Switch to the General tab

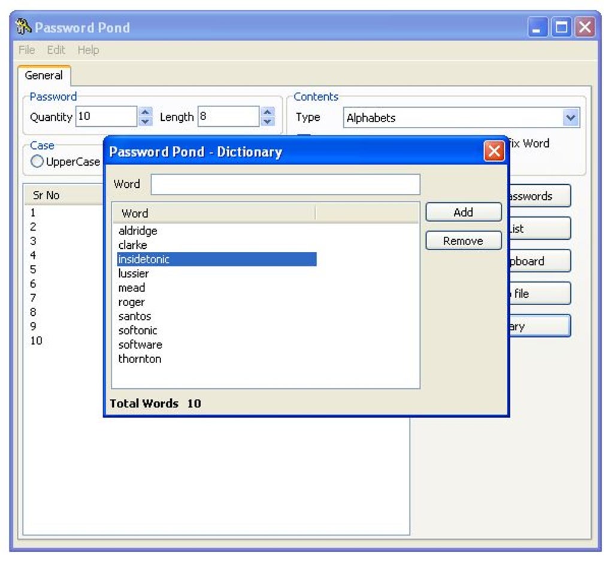click(x=44, y=75)
